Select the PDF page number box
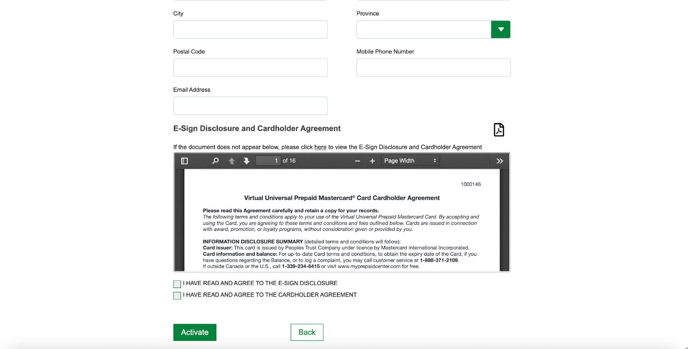The height and width of the screenshot is (349, 688). [268, 161]
